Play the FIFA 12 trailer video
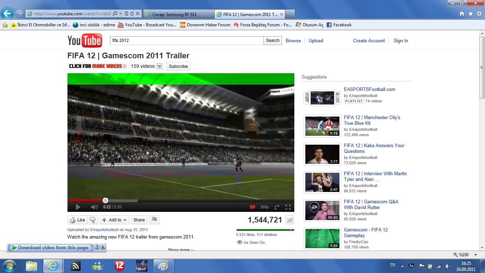Viewport: 485px width, 273px height. coord(78,207)
